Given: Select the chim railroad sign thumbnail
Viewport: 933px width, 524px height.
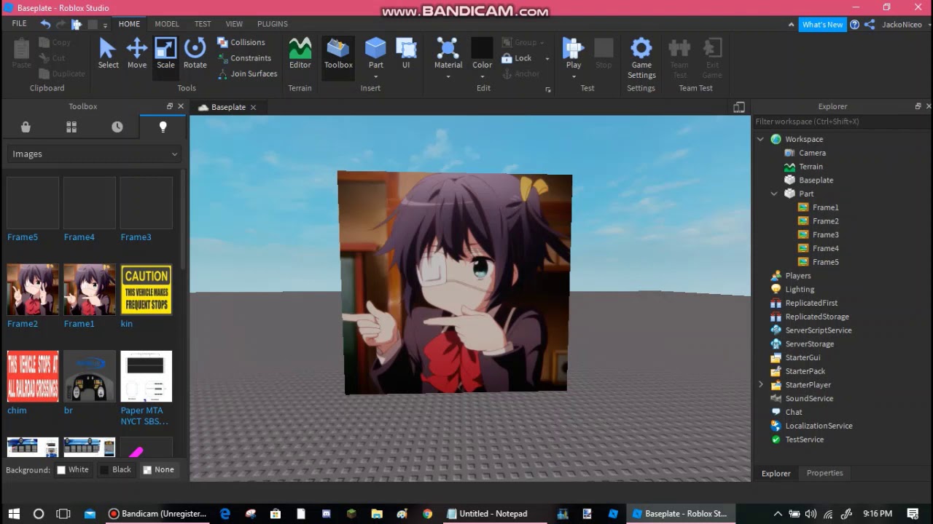Looking at the screenshot, I should click(x=33, y=376).
